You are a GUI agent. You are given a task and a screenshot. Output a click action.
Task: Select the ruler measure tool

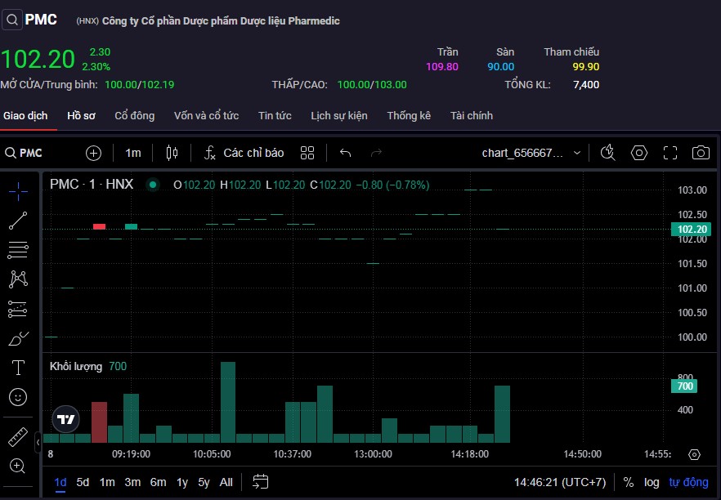tap(18, 437)
